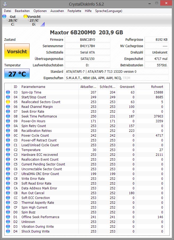Select the Run Out Cancel row
This screenshot has width=174, height=240.
click(x=85, y=193)
